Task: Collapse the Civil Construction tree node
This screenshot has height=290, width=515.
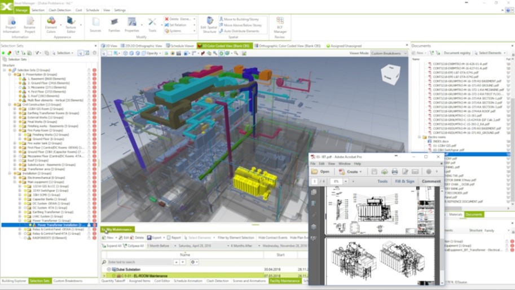Action: tap(10, 104)
